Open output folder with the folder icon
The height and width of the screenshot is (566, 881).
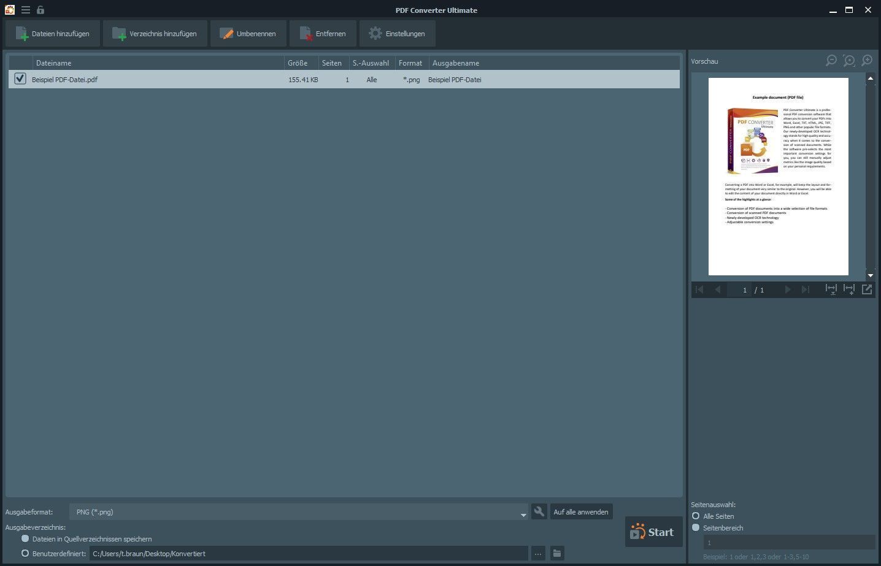pyautogui.click(x=556, y=553)
